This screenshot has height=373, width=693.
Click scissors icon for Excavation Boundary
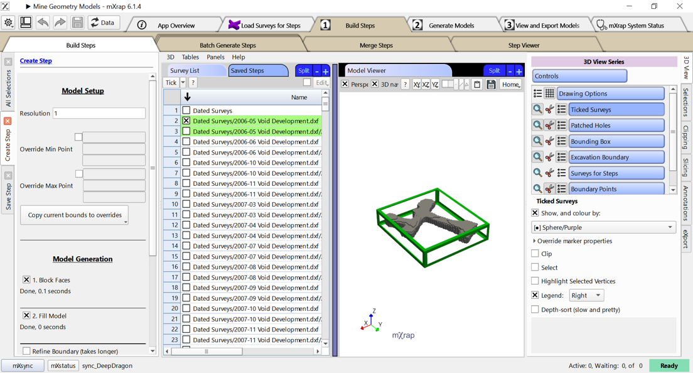click(549, 158)
